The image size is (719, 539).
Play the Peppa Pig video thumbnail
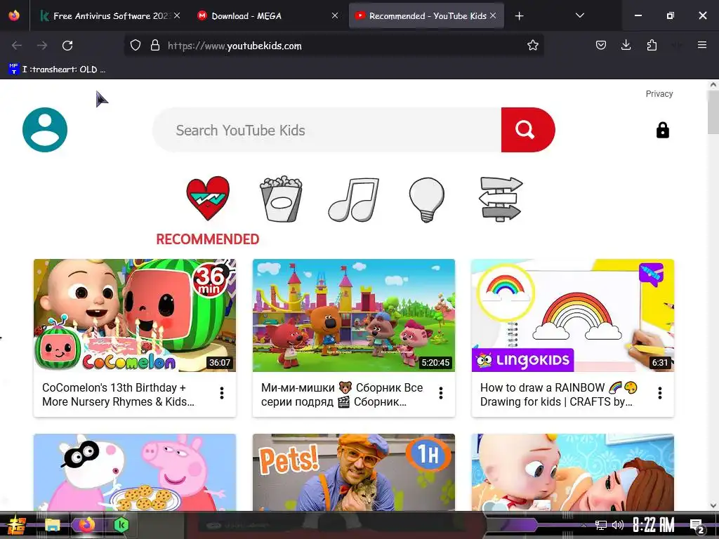coord(135,472)
